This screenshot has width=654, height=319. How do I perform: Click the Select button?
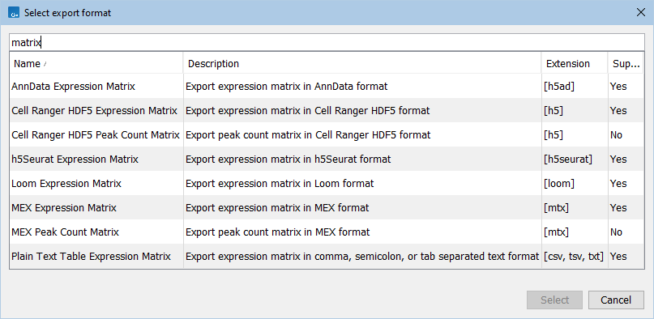(555, 300)
